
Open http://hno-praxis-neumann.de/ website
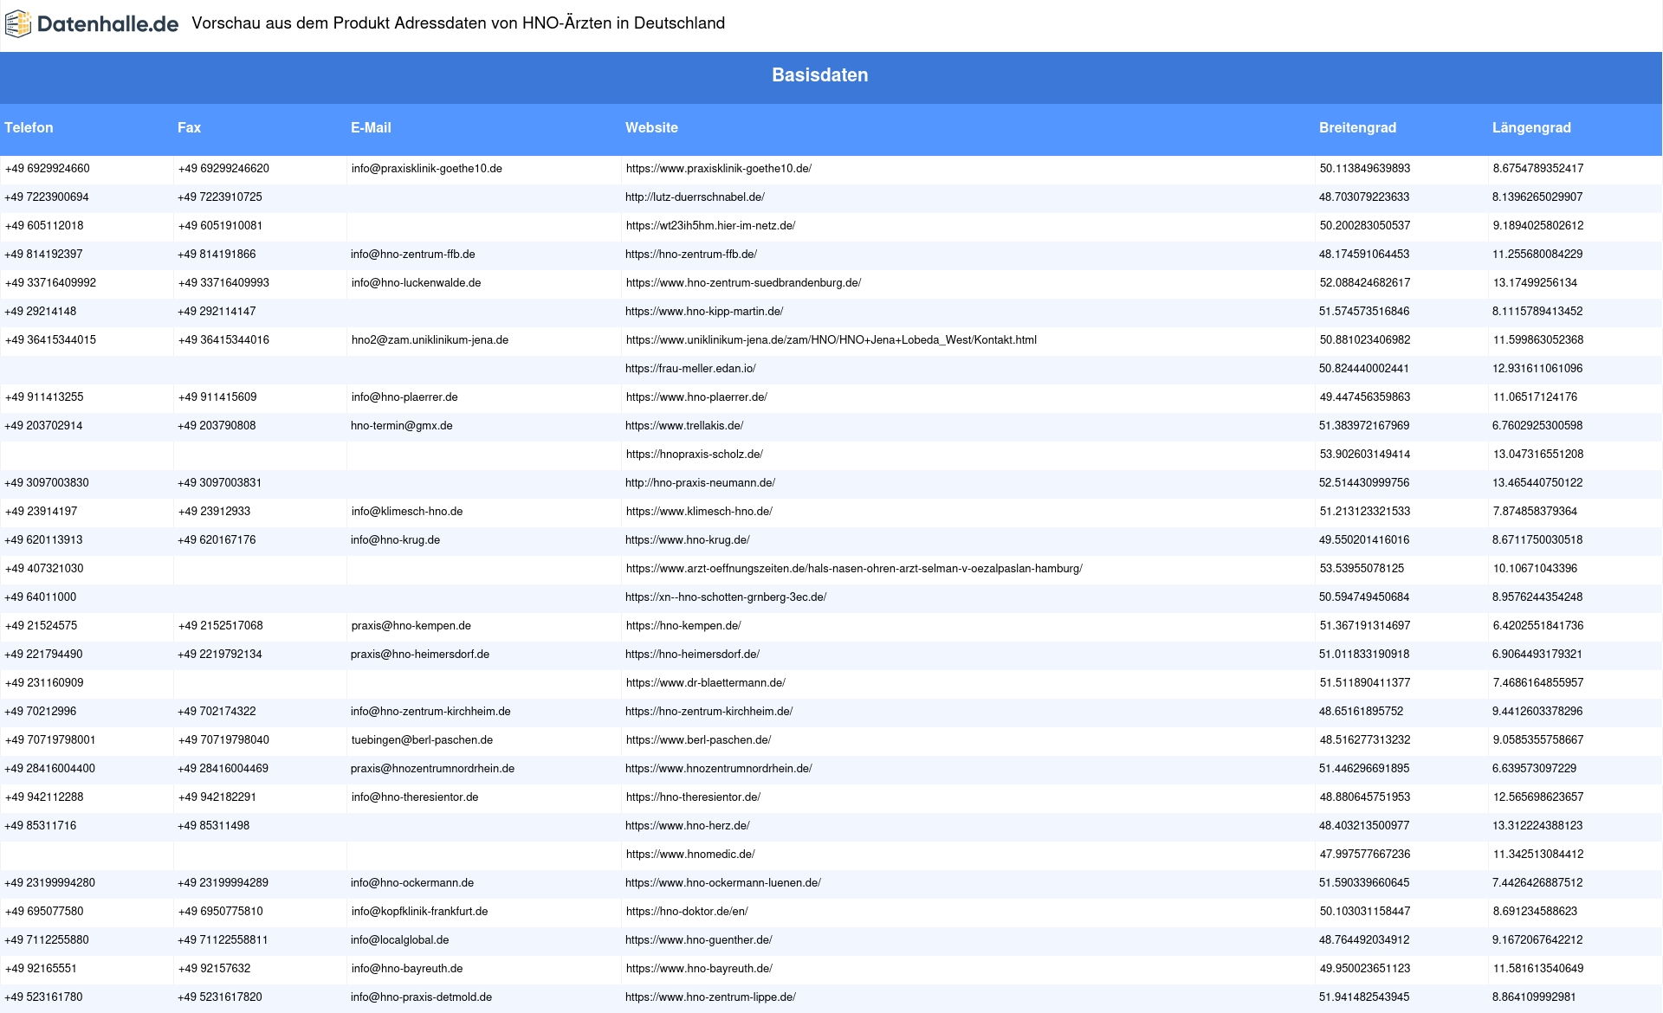click(x=700, y=483)
